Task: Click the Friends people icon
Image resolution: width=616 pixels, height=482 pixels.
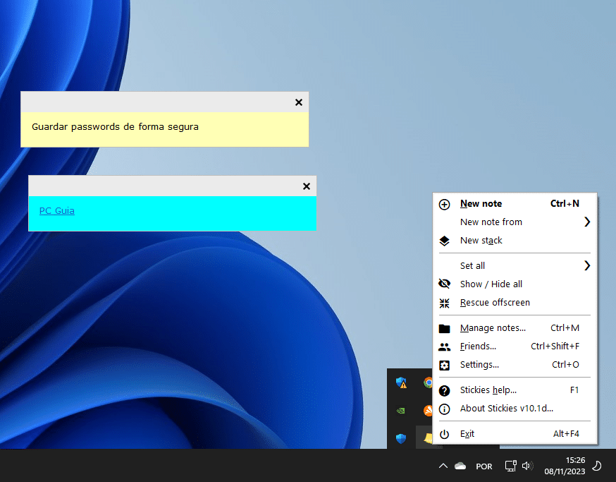Action: pos(444,347)
